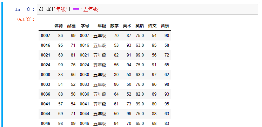Screen dimensions: 262x127
Task: Click the 音乐 value 72 in row 0021
Action: tap(167, 55)
